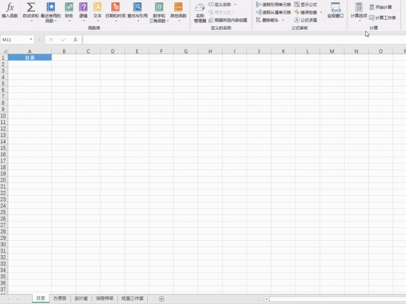The width and height of the screenshot is (406, 304).
Task: Click the formula bar confirm checkmark icon
Action: [63, 39]
